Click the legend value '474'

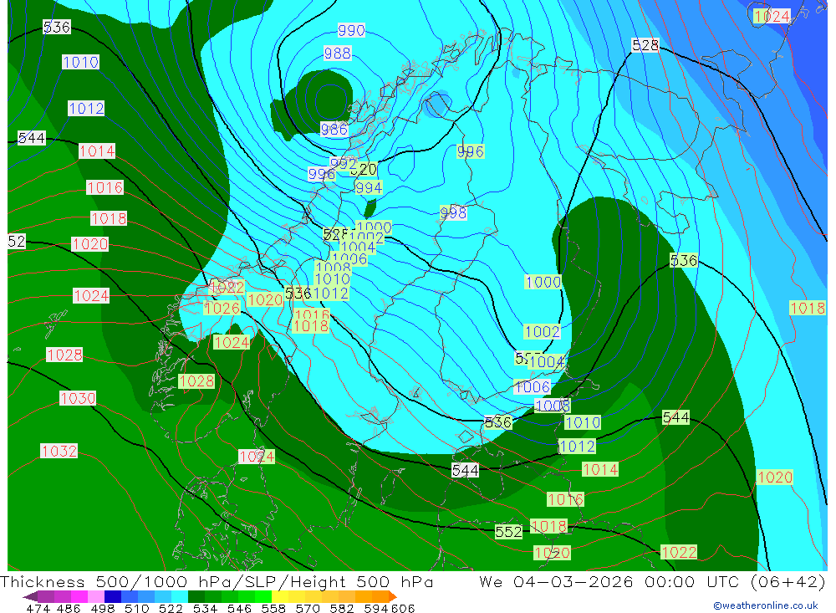click(x=38, y=608)
